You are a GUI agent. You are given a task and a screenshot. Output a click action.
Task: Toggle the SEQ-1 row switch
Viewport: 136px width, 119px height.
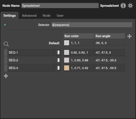(58, 52)
